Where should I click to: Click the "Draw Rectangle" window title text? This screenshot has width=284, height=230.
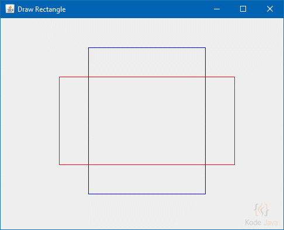pos(41,9)
